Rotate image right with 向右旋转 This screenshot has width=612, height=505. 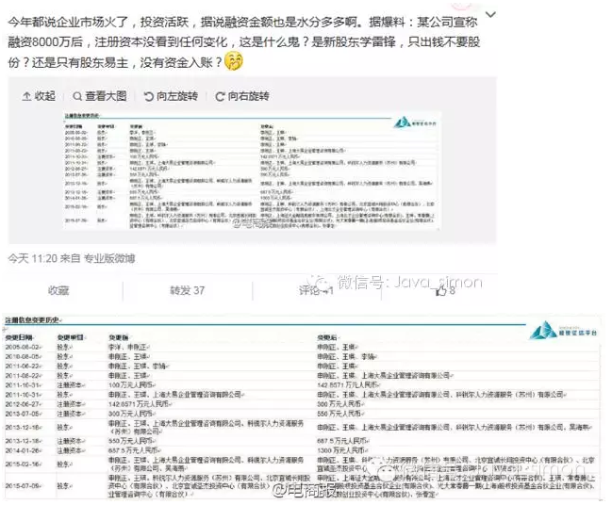tap(242, 96)
